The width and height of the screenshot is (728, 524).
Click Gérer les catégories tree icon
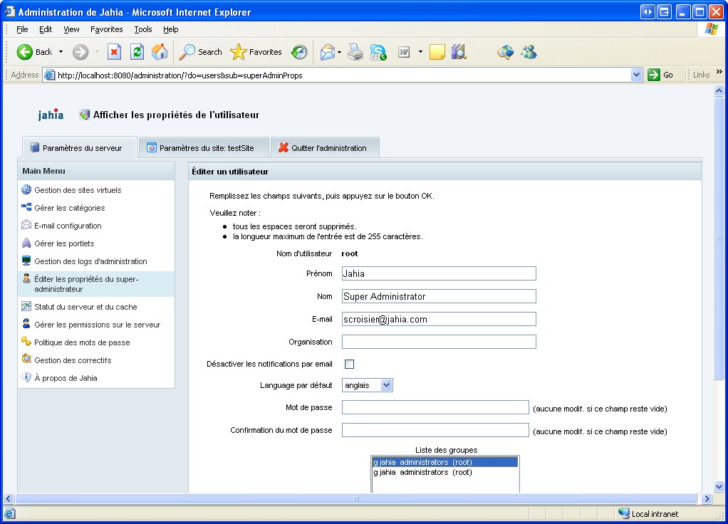coord(26,207)
